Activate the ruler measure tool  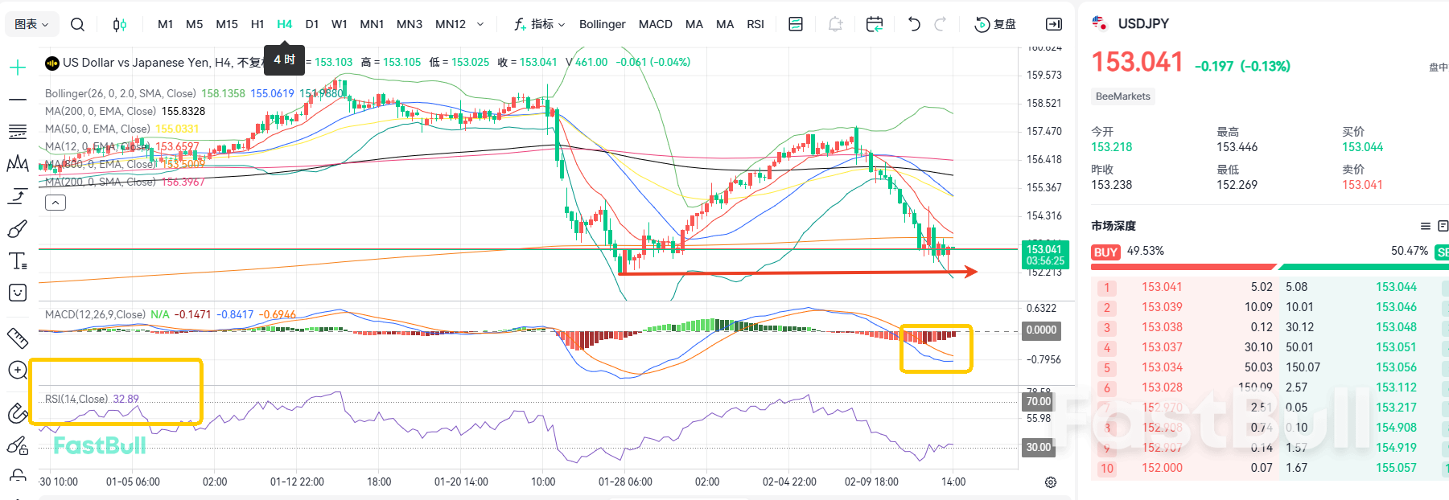pos(18,338)
